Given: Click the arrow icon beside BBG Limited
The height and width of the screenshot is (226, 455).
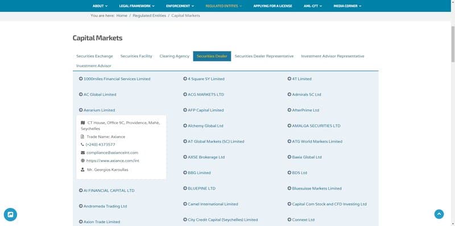Looking at the screenshot, I should [185, 173].
